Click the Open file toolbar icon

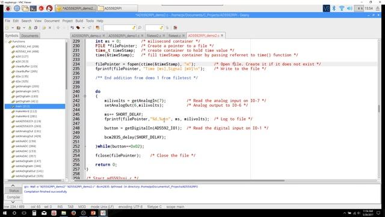tap(19, 28)
